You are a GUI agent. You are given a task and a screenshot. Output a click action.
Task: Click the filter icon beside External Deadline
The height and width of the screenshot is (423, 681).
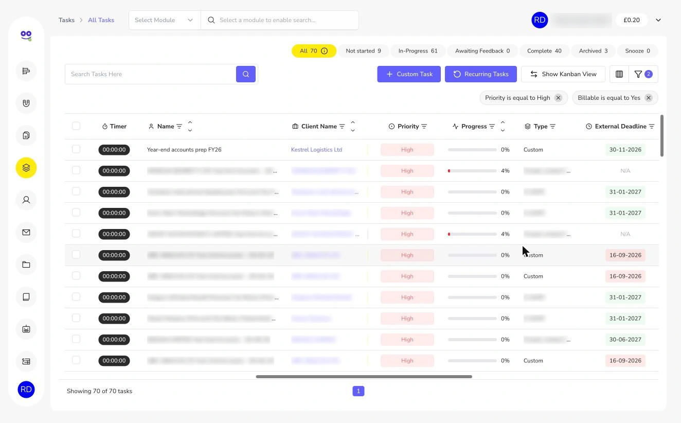pos(652,127)
